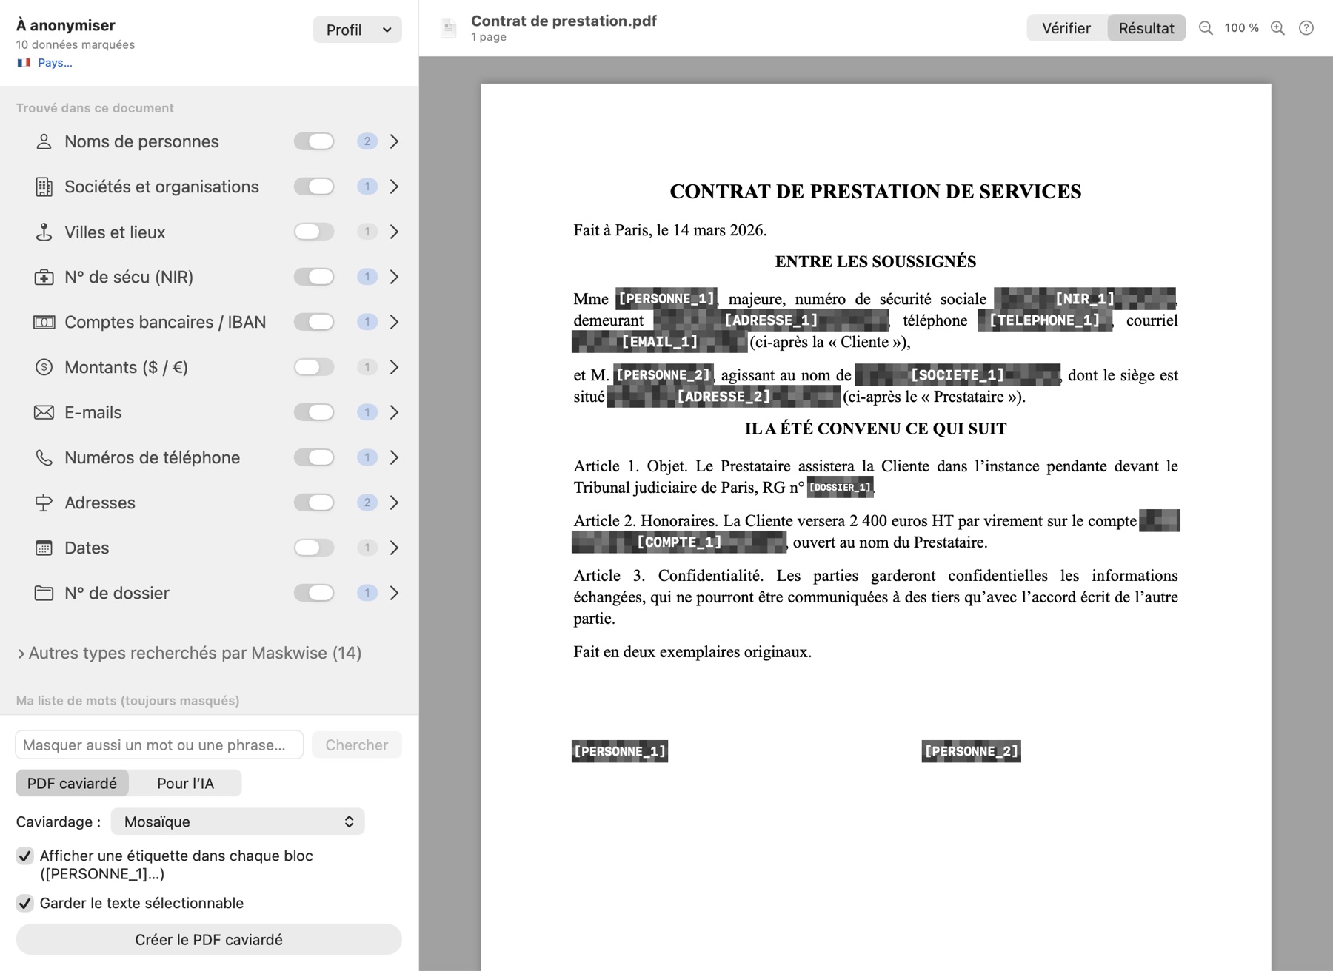Click the building icon beside Sociétés et organisations
Screen dimensions: 1333x971
click(44, 187)
